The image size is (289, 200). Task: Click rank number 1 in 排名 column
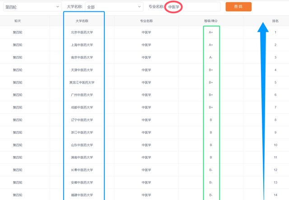[x=275, y=32]
